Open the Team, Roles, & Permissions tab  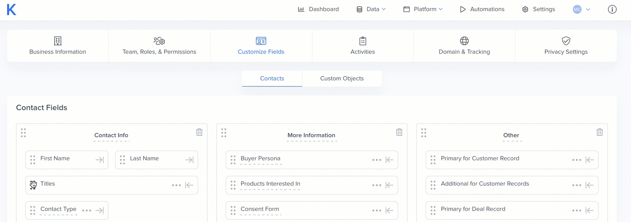[x=159, y=46]
